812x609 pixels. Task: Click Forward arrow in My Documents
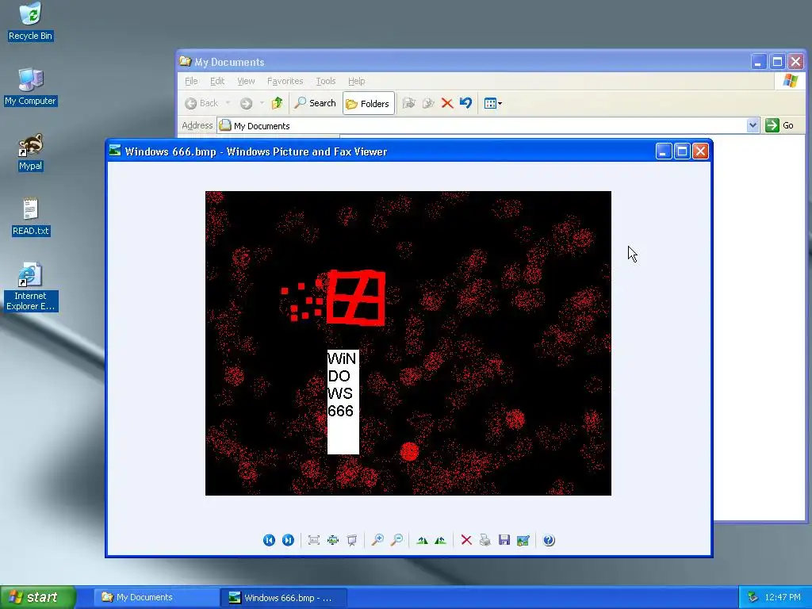click(x=246, y=104)
